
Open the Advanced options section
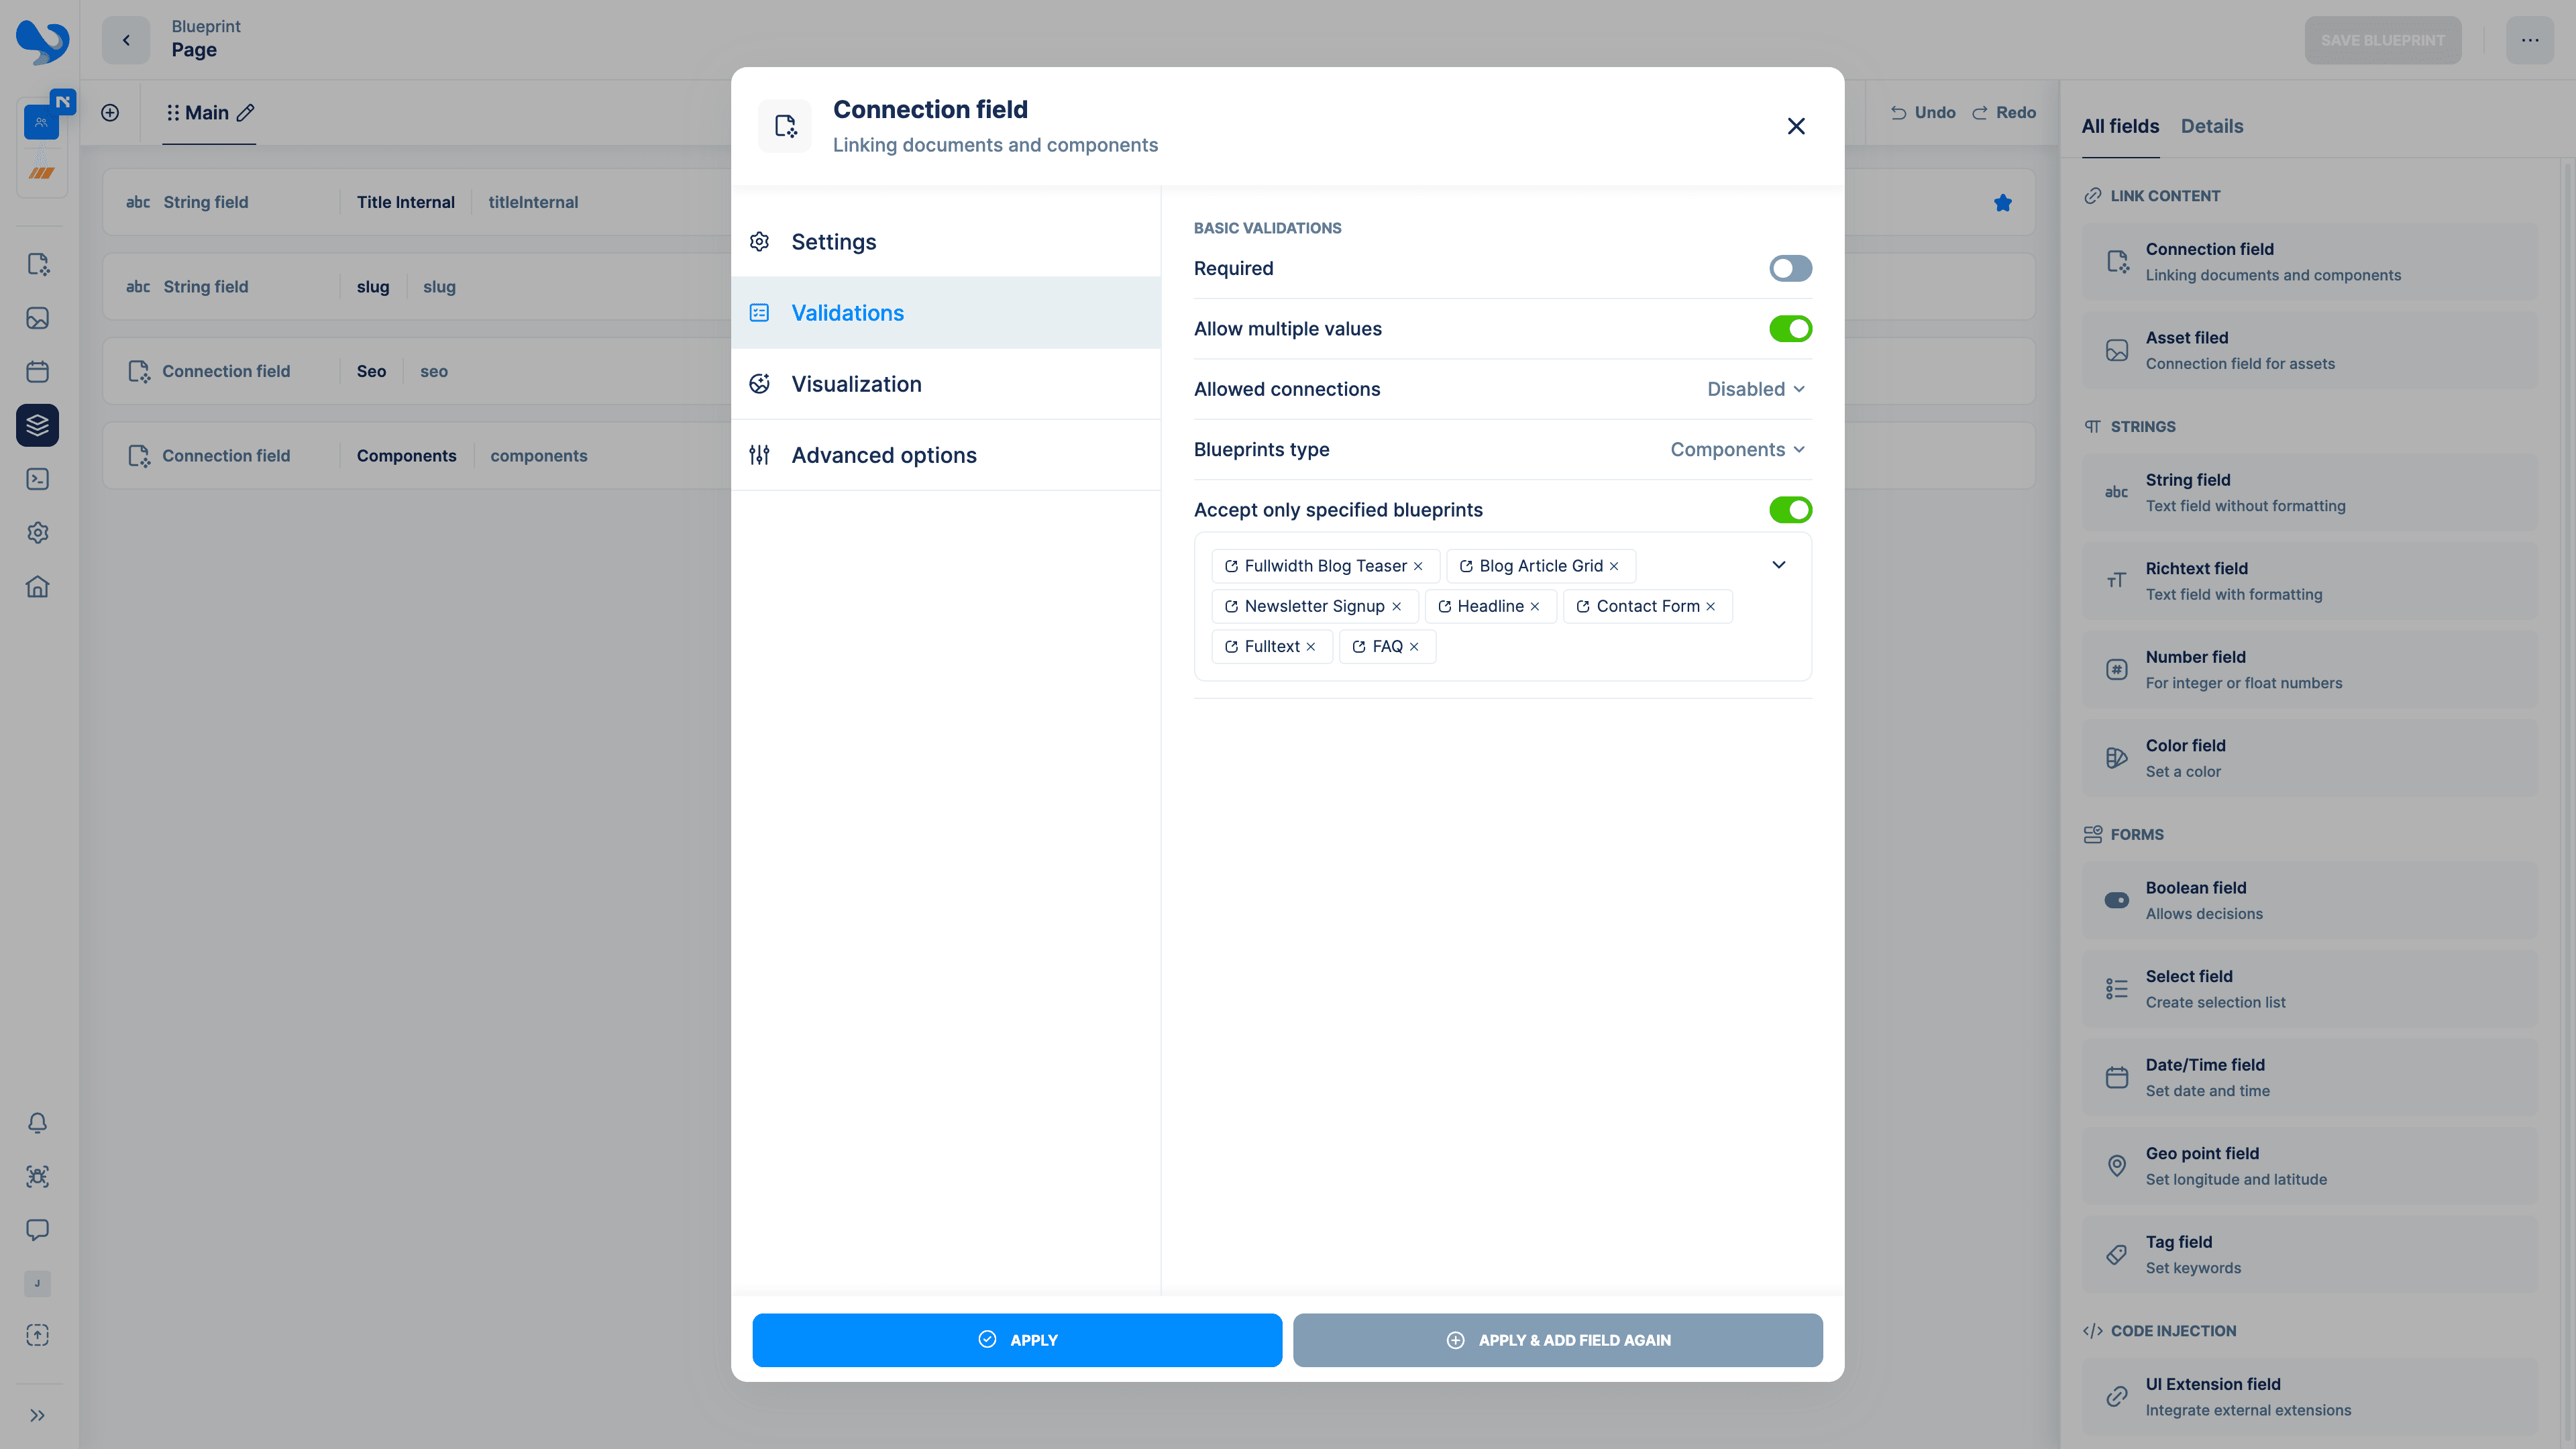[883, 455]
